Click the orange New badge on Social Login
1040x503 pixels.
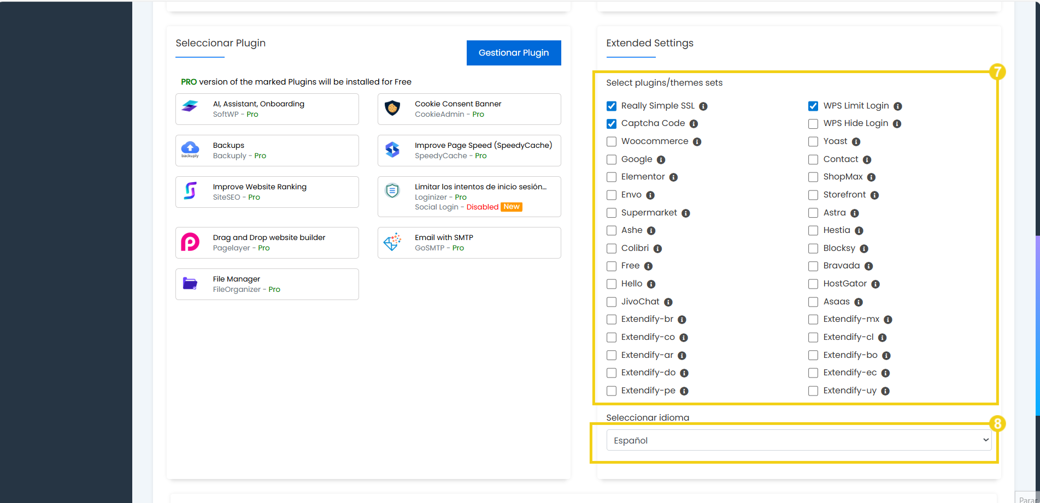click(x=512, y=207)
